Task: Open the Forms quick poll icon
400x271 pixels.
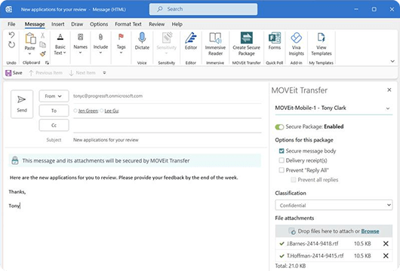Action: coord(275,38)
